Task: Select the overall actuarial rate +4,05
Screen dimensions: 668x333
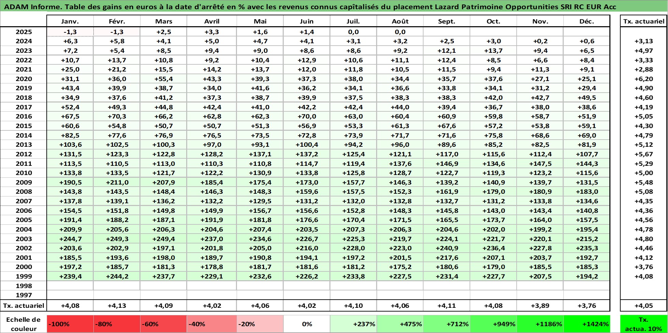Action: [643, 306]
